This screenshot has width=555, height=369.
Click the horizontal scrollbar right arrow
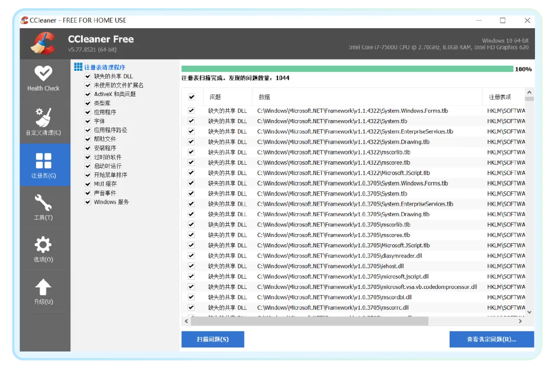[x=520, y=321]
